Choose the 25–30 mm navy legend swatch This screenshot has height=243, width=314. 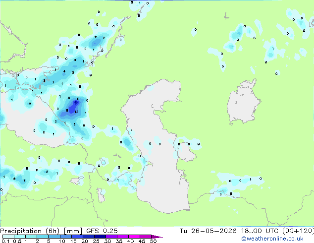100,237
